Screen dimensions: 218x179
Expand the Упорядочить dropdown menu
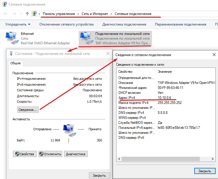pyautogui.click(x=18, y=24)
